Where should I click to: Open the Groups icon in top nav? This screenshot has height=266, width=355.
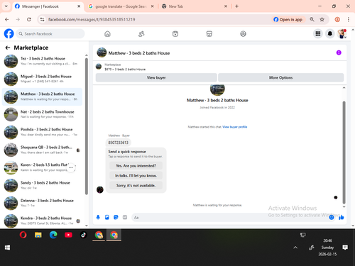243,34
